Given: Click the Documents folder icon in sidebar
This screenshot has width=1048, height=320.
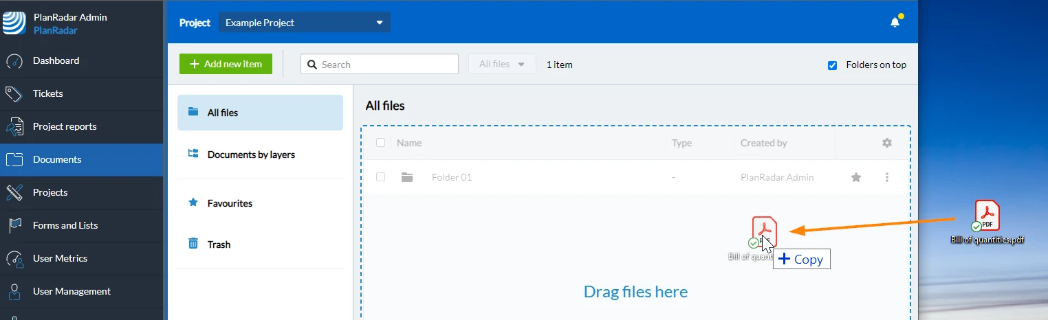Looking at the screenshot, I should 14,159.
